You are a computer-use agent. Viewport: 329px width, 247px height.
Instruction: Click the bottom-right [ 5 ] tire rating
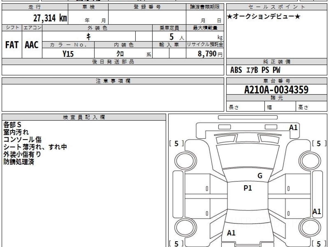click(x=319, y=243)
